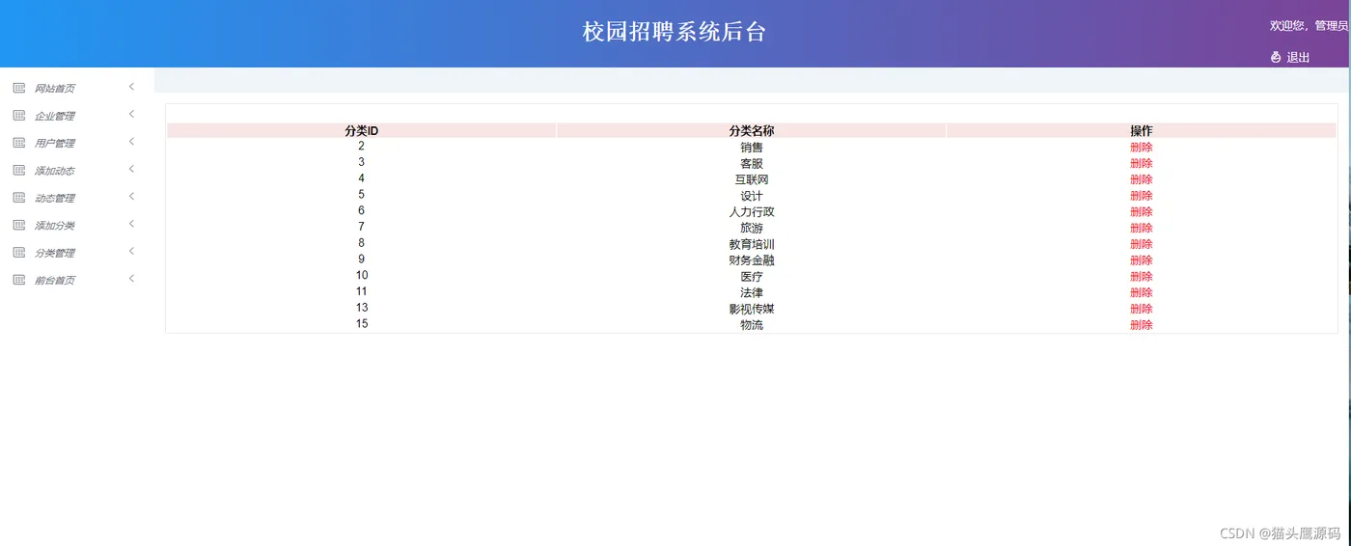This screenshot has width=1351, height=546.
Task: Click the 操作 column header
Action: [x=1142, y=131]
